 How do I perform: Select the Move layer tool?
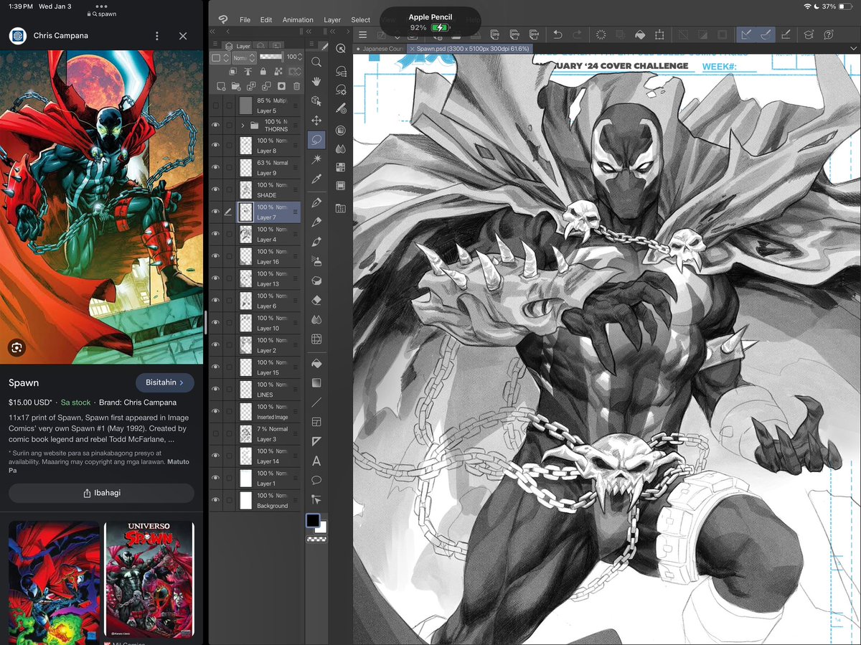(316, 121)
